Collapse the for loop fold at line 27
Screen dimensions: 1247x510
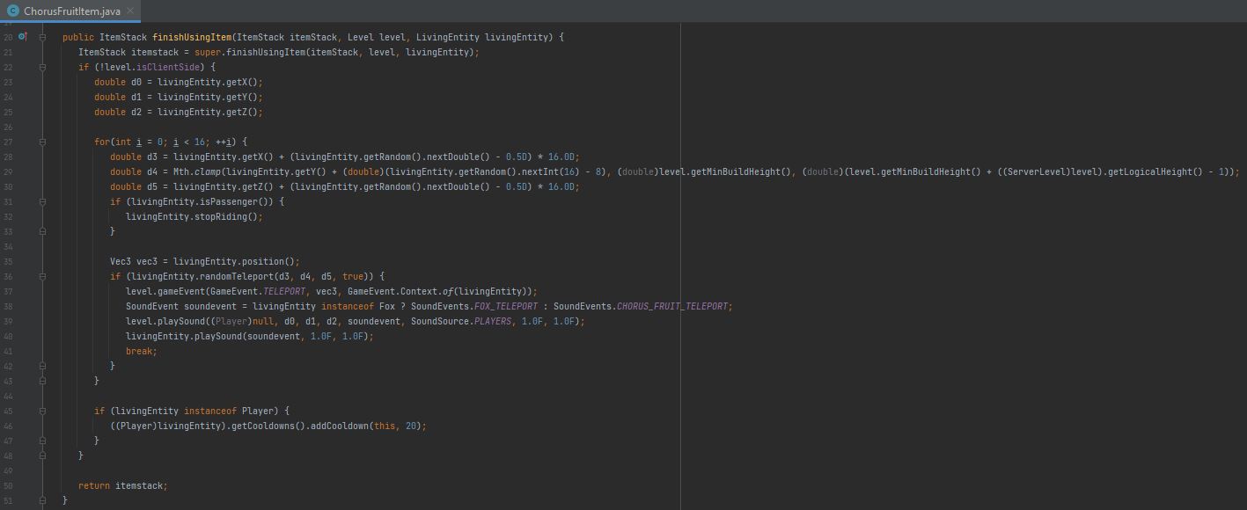(42, 142)
